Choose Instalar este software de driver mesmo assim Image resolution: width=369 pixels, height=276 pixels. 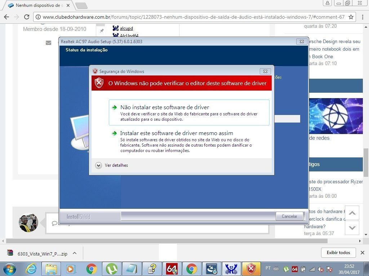click(x=189, y=142)
